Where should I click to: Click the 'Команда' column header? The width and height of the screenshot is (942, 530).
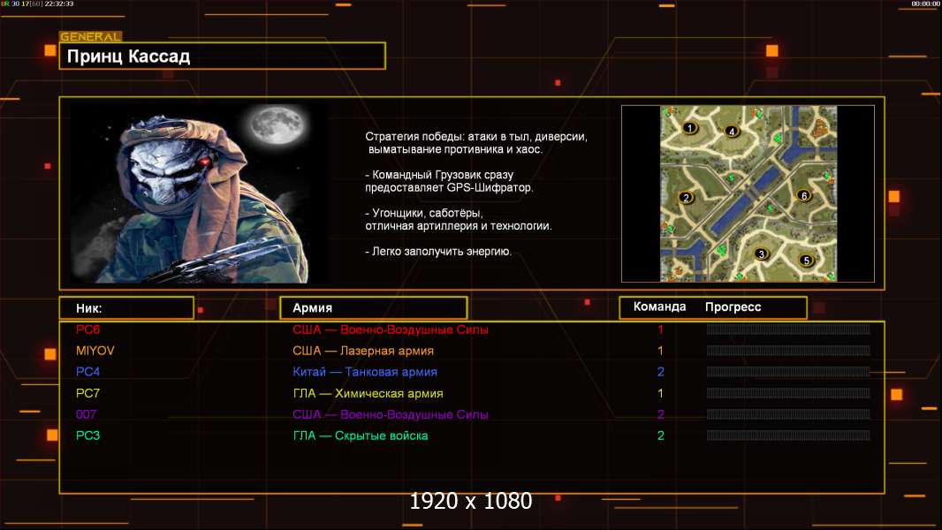659,307
